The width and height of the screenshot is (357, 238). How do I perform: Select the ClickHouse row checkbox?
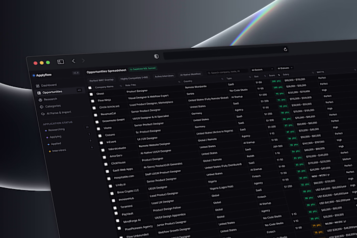click(106, 164)
